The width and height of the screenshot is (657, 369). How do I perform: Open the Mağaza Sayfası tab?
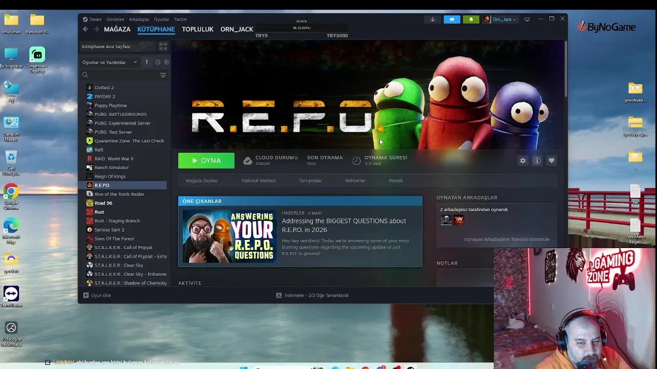point(202,180)
